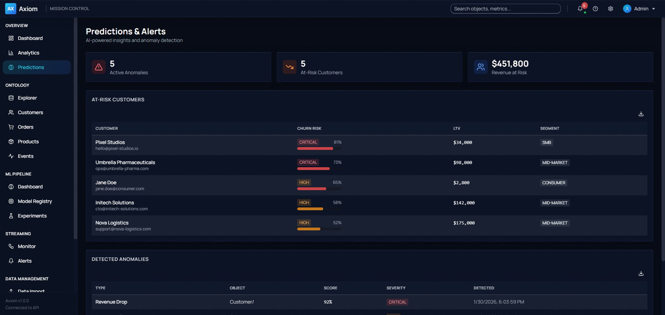665x315 pixels.
Task: Click the Experiments flask icon
Action: pyautogui.click(x=11, y=216)
